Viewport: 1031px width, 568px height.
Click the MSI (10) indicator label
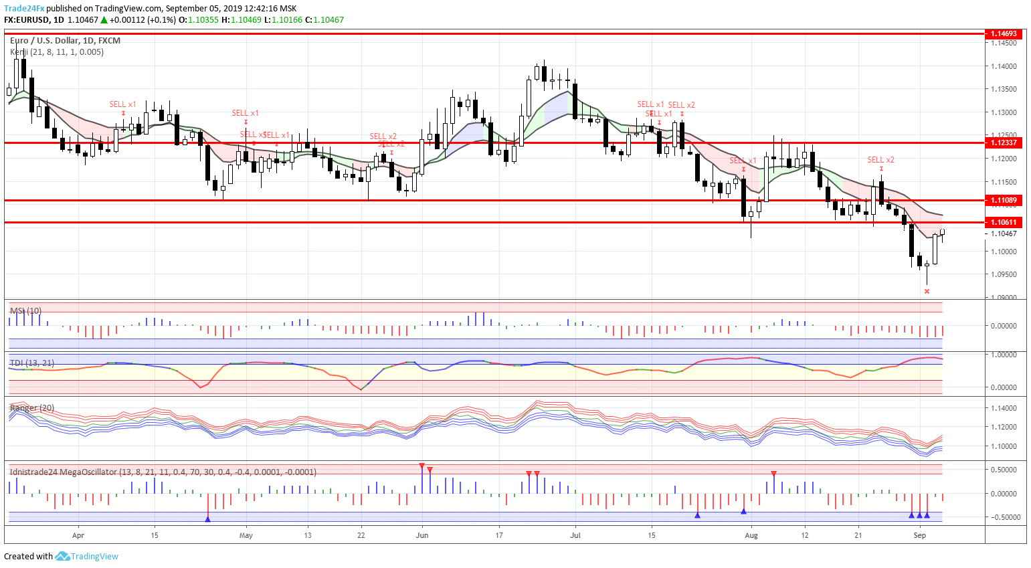point(25,311)
